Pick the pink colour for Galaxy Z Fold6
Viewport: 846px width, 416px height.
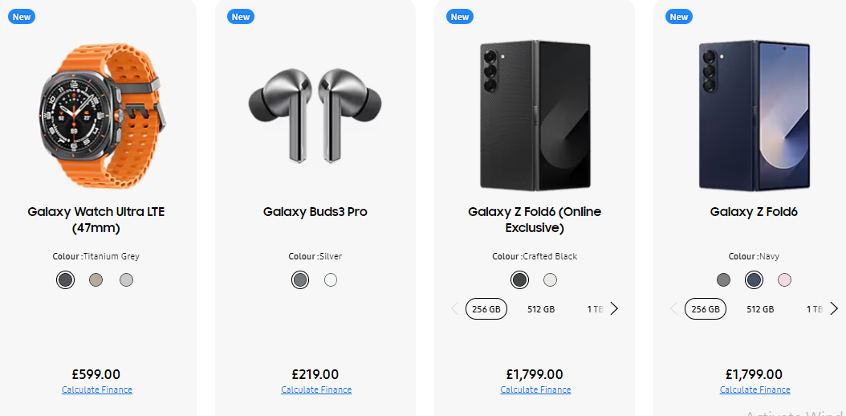(x=784, y=279)
